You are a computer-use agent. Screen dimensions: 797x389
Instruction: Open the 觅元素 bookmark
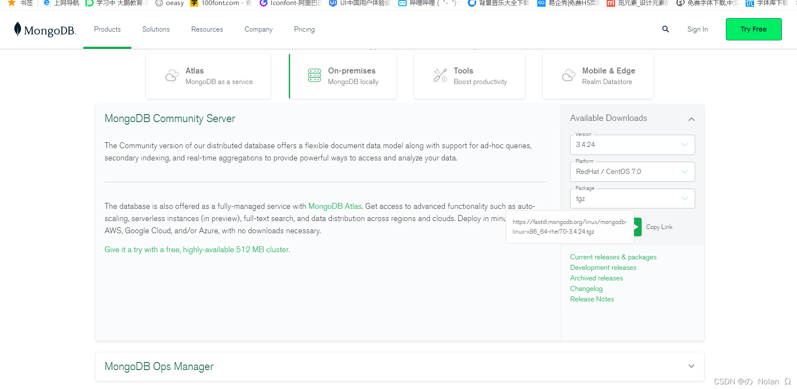(x=638, y=3)
